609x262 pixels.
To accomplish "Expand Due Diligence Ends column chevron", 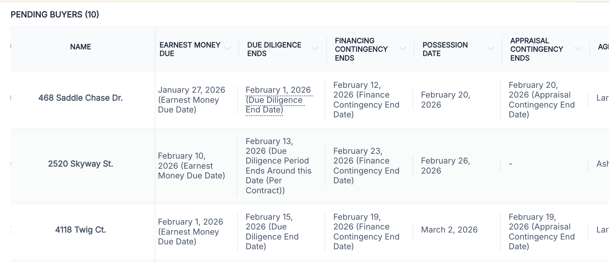I will pos(315,49).
